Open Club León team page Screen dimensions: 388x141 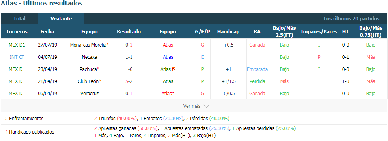(88, 81)
